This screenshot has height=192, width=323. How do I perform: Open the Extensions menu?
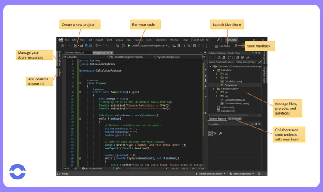(161, 40)
